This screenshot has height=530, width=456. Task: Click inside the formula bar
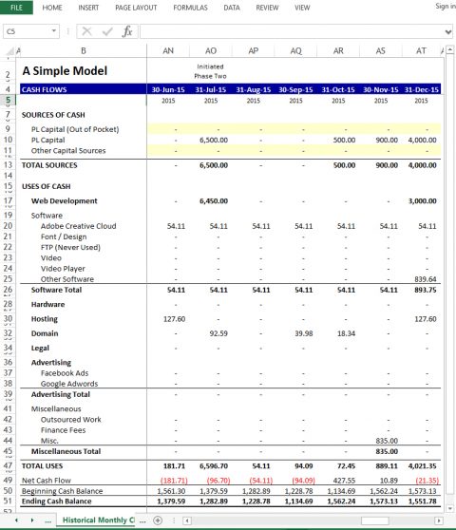click(x=292, y=31)
